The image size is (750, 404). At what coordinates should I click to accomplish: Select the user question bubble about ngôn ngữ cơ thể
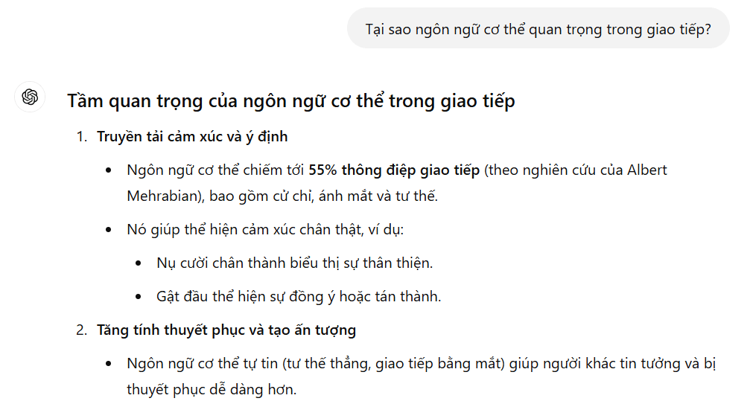[x=538, y=30]
